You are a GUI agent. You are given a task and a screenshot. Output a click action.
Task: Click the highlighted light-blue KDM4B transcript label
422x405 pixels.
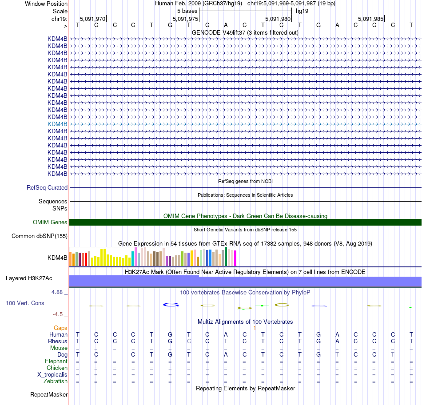pos(57,124)
